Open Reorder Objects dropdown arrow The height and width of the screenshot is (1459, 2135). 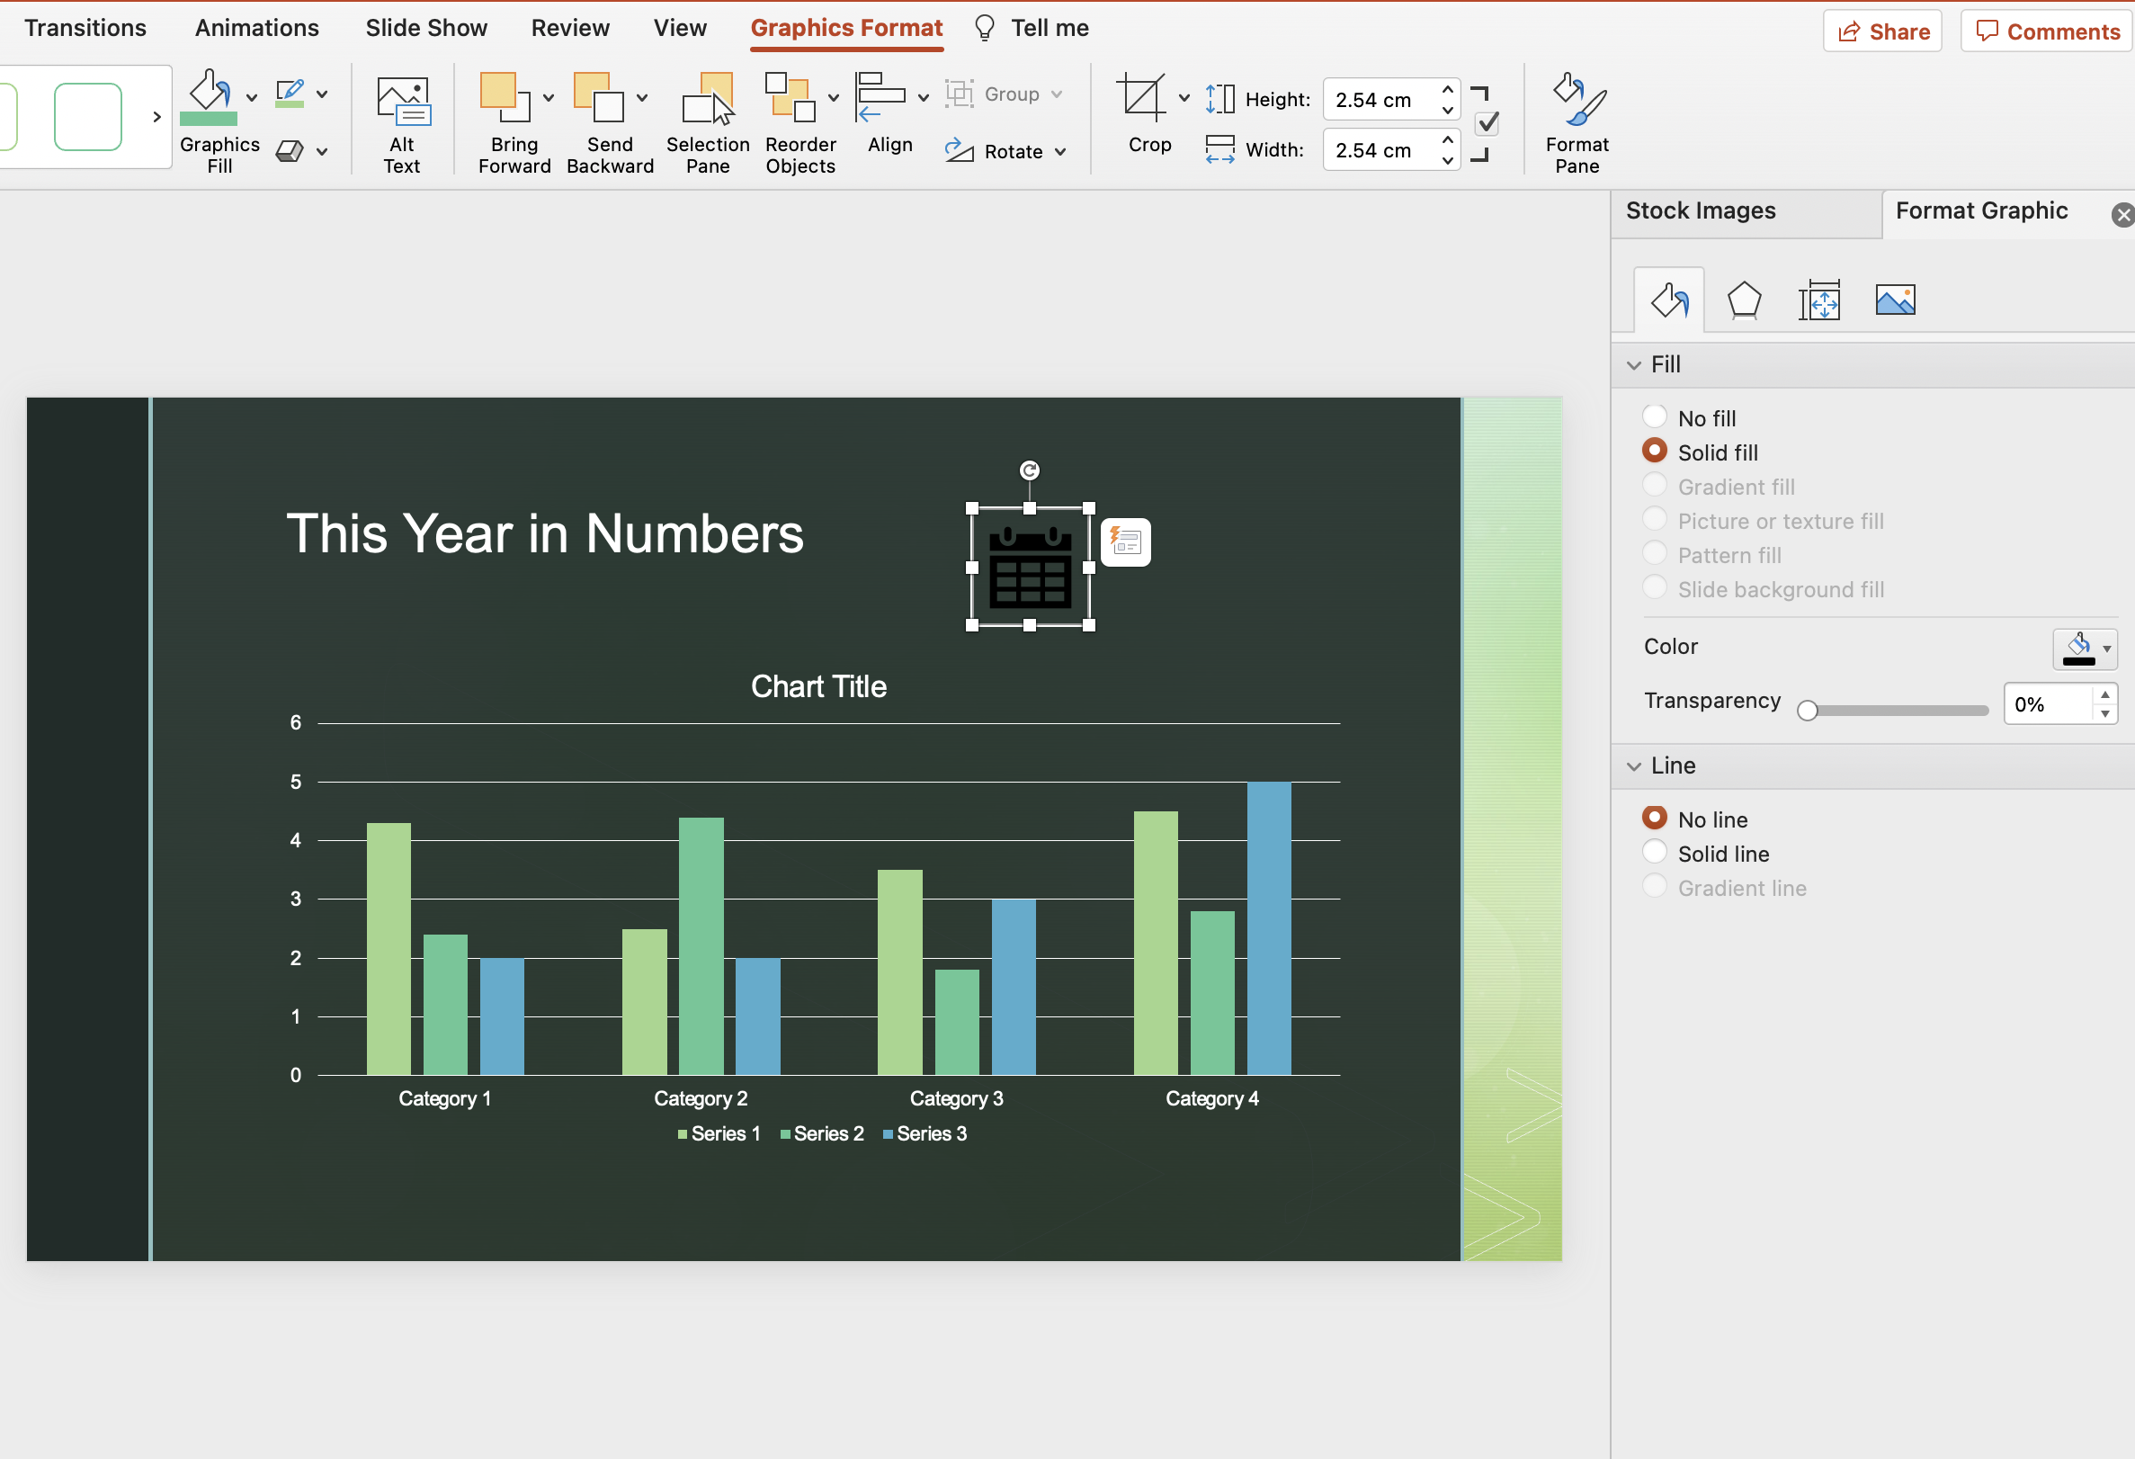[834, 97]
